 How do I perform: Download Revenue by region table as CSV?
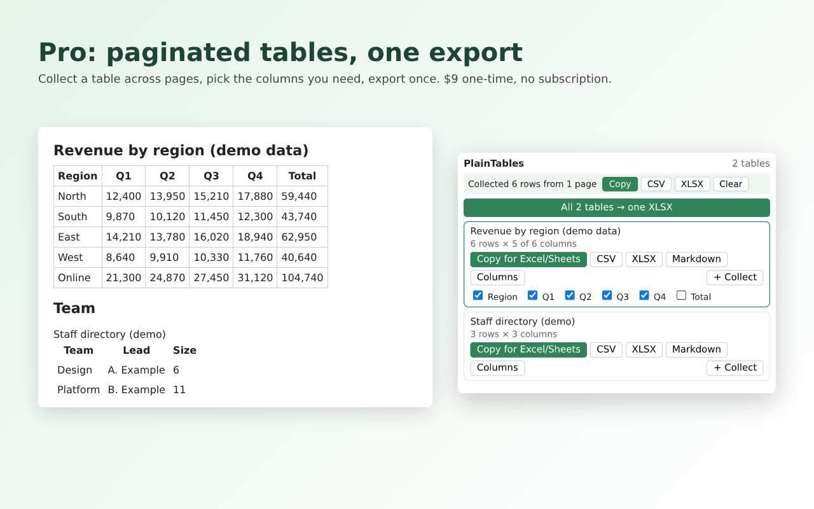click(x=606, y=259)
